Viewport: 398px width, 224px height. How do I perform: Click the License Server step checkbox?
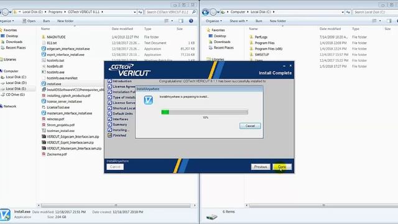(109, 103)
